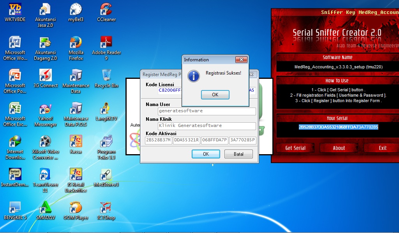Image resolution: width=399 pixels, height=233 pixels.
Task: Select Maintenace Data P.O.S shortcut
Action: pos(76,114)
